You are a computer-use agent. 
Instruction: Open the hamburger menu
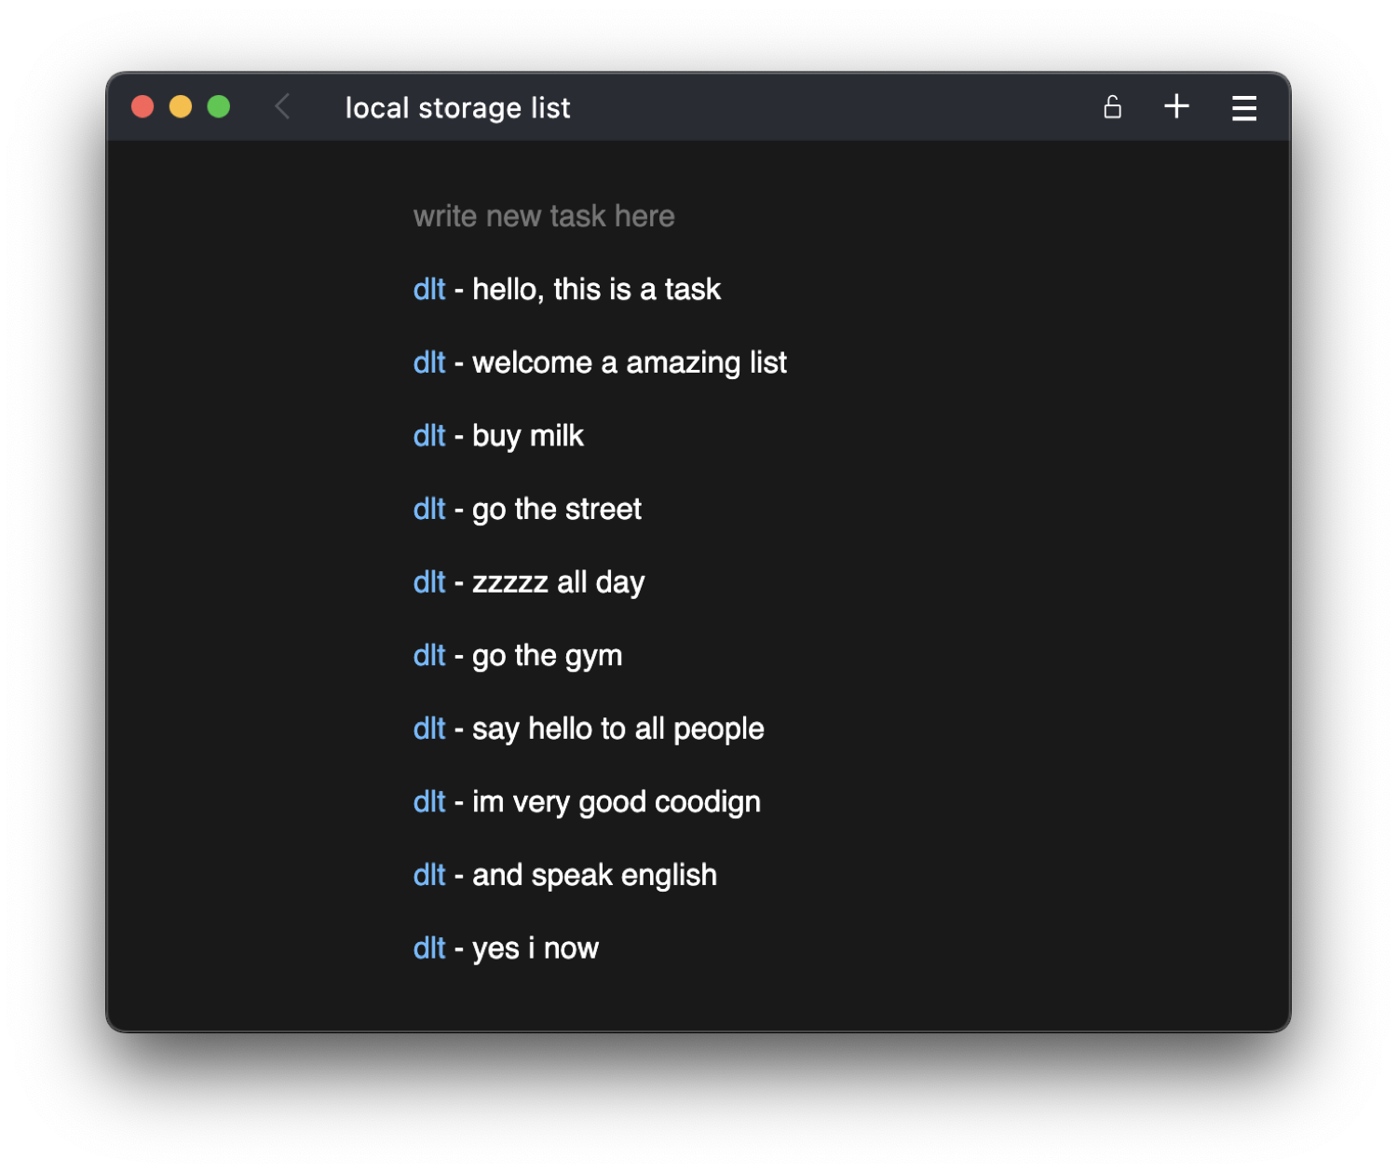1243,108
